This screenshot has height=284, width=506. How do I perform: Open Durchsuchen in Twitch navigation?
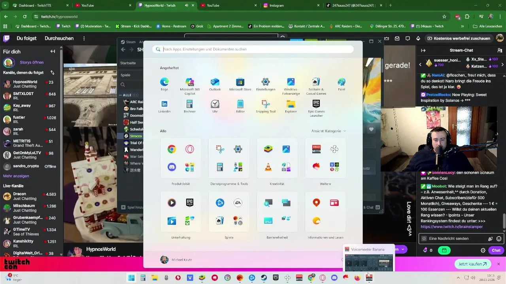59,38
